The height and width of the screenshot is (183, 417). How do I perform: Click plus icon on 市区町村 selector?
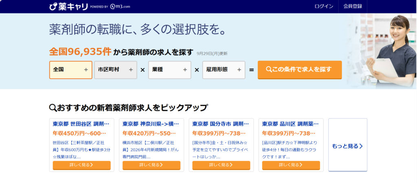pyautogui.click(x=131, y=70)
